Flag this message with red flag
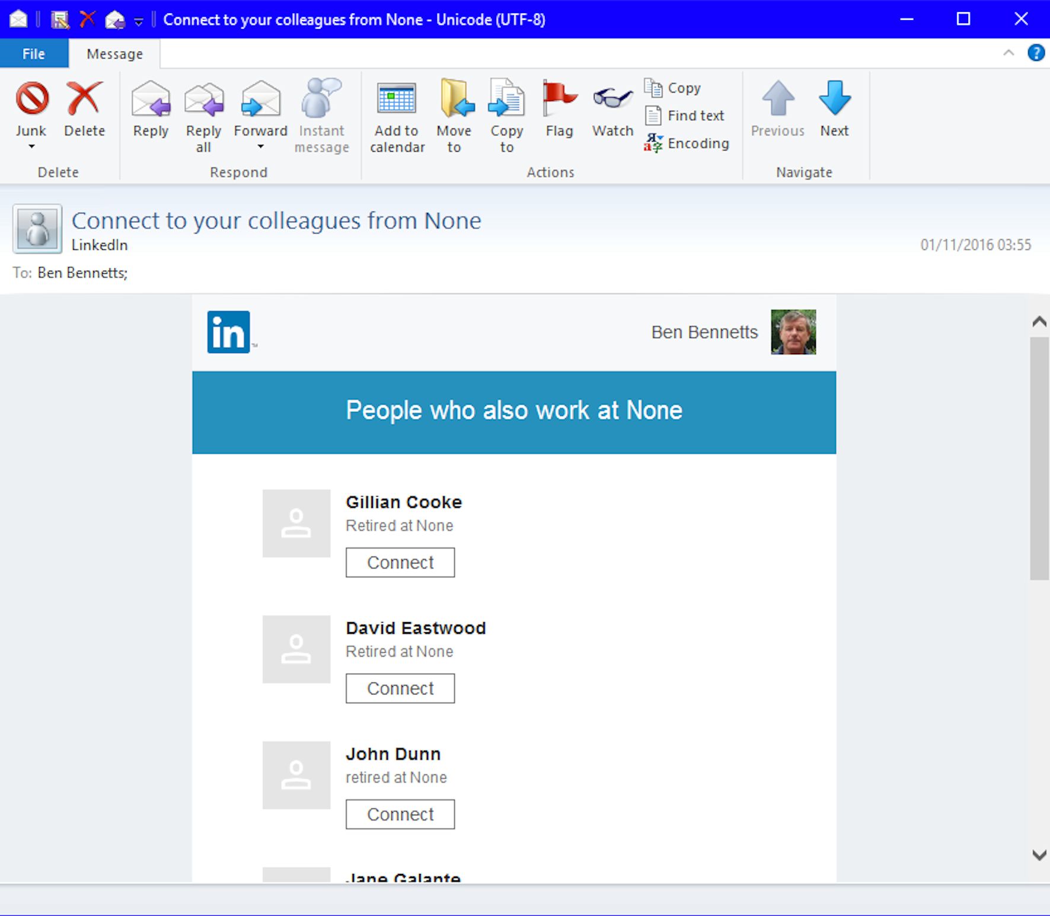The image size is (1050, 916). coord(559,100)
